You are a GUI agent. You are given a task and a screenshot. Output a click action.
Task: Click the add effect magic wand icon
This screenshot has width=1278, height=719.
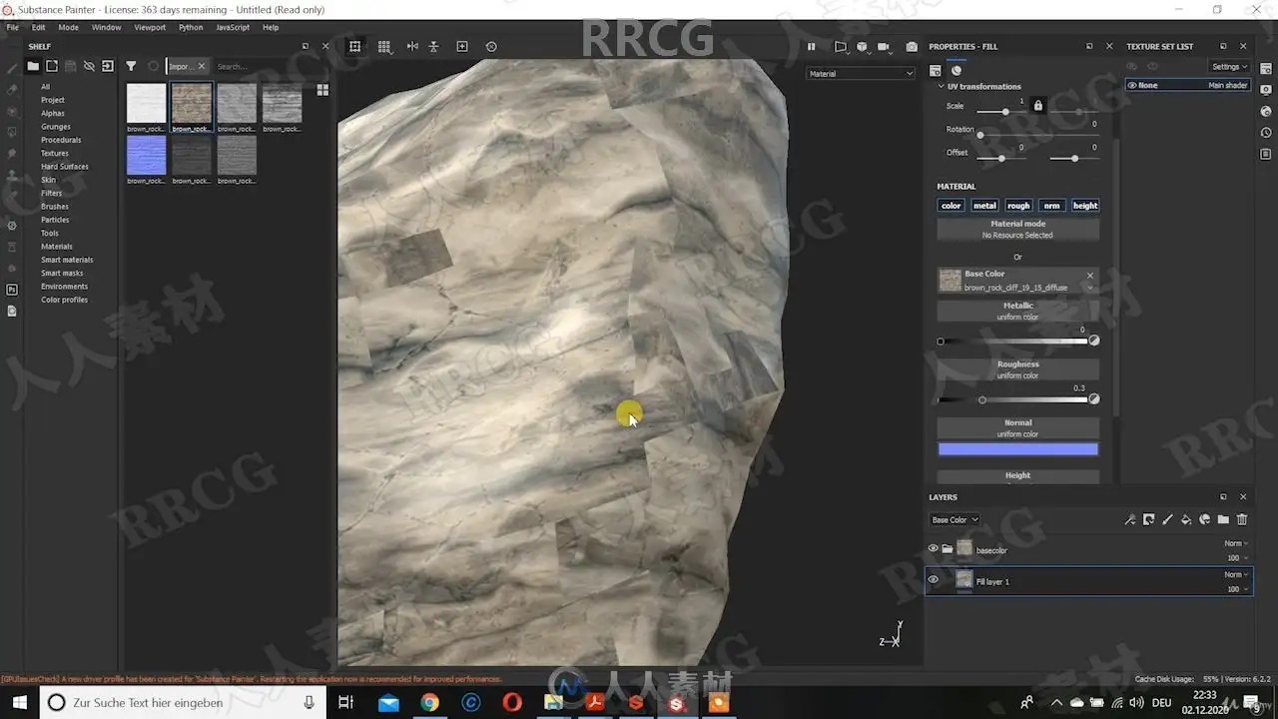pos(1130,519)
